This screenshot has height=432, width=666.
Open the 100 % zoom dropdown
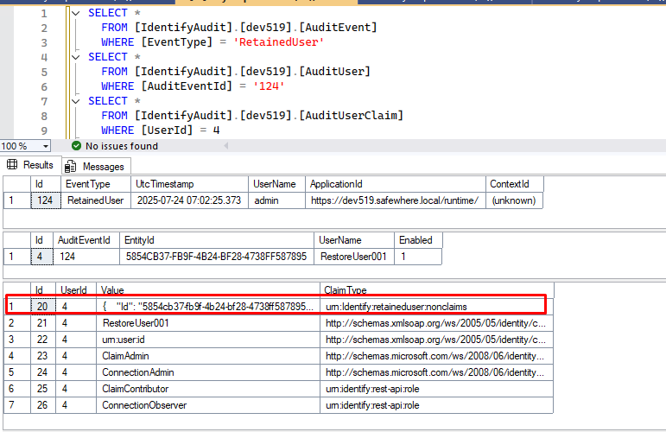[x=46, y=146]
